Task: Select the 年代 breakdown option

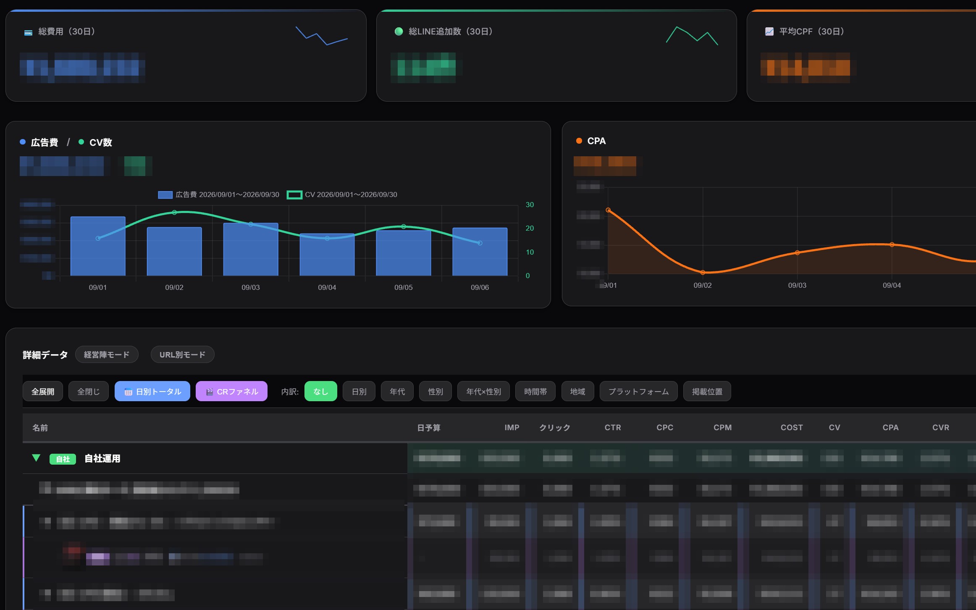Action: point(397,392)
